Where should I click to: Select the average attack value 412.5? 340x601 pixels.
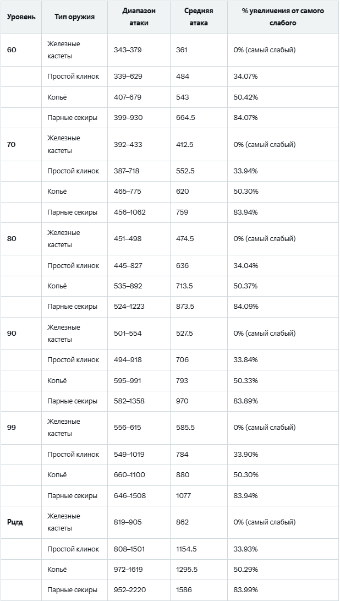185,145
